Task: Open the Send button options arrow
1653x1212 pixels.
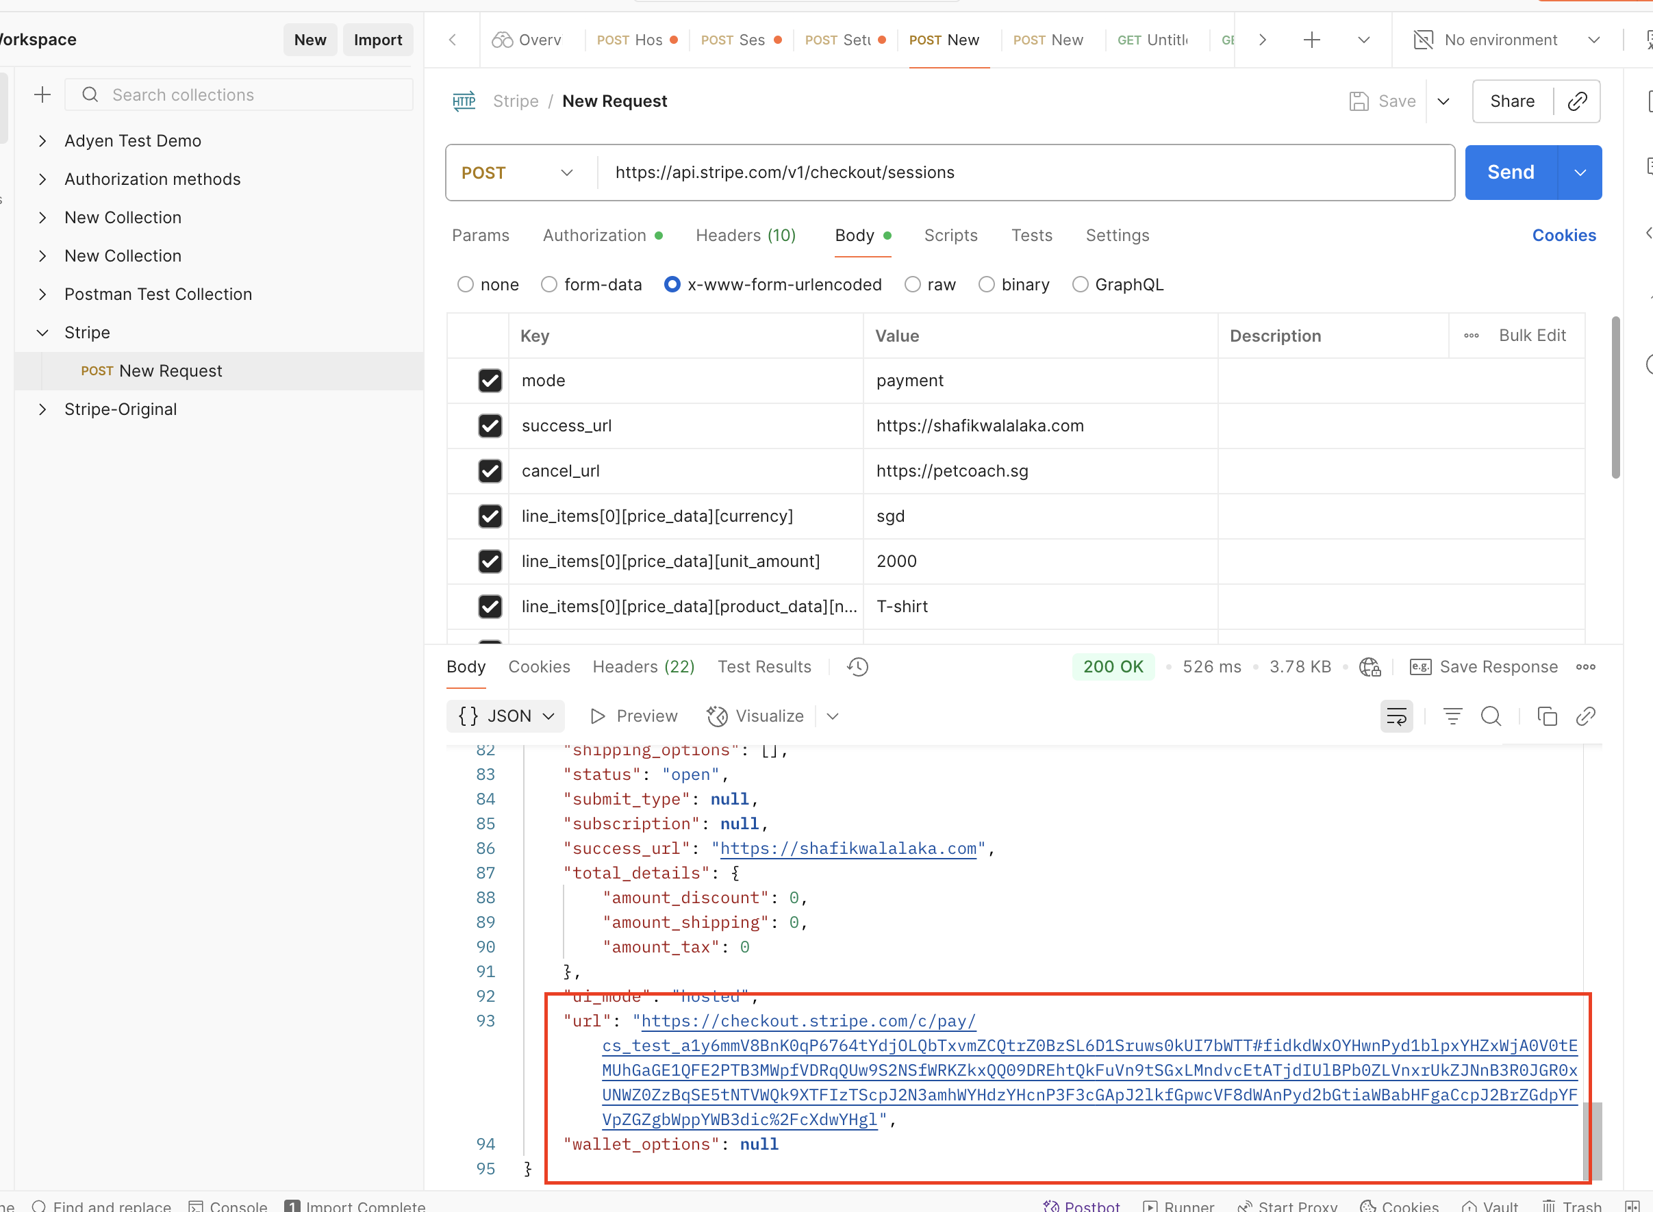Action: pos(1580,173)
